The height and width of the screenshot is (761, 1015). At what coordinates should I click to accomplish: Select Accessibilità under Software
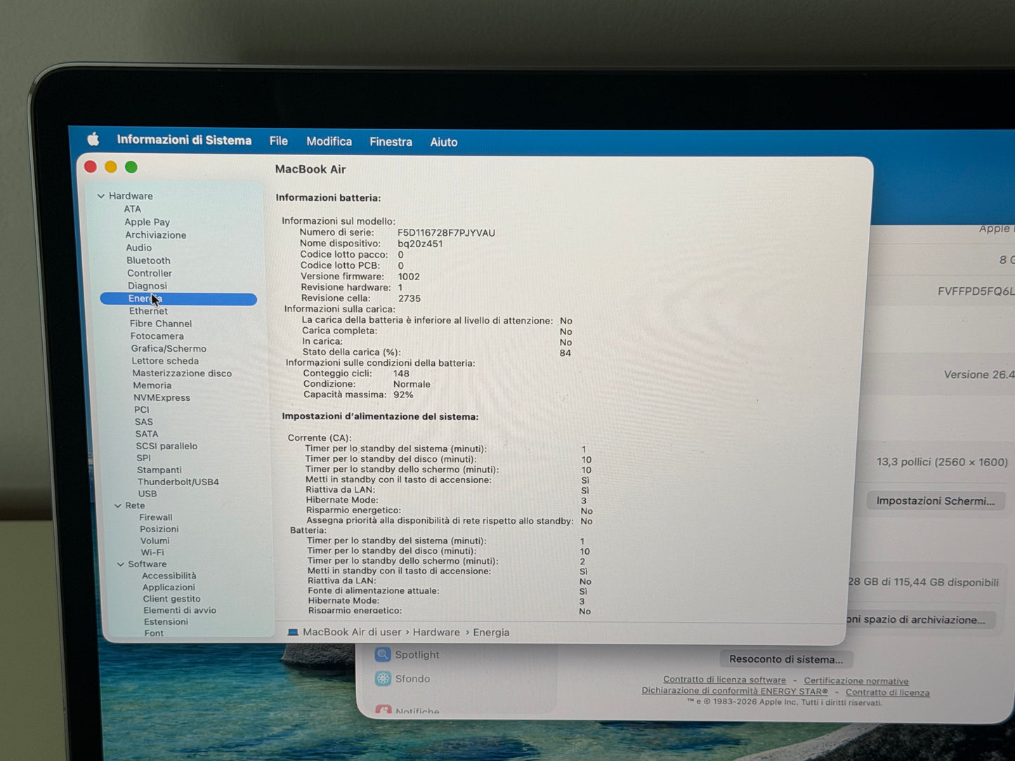coord(169,576)
